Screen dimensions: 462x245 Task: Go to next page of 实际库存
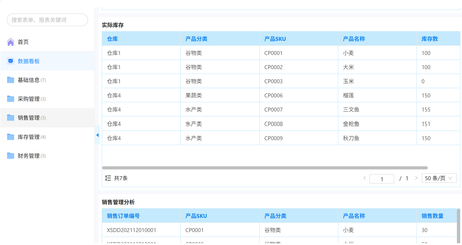click(x=416, y=178)
